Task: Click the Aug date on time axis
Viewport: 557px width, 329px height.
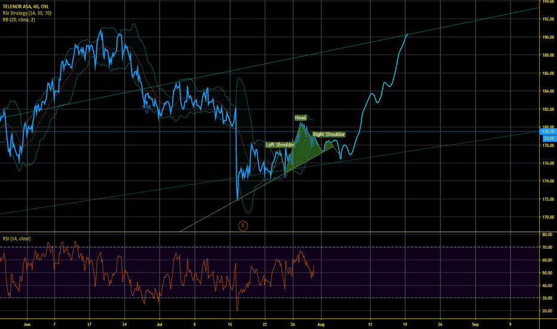Action: tap(321, 324)
